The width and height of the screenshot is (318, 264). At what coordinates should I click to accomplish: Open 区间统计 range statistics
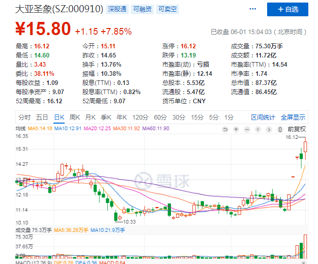tap(263, 117)
